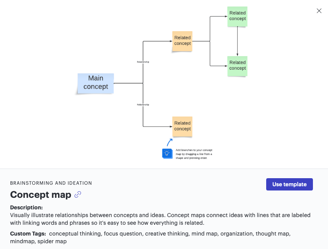Viewport: 328px width, 249px height.
Task: Close the template preview dialog
Action: 319,11
